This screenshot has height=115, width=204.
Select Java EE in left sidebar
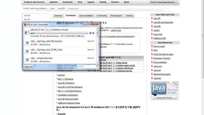(x=27, y=19)
